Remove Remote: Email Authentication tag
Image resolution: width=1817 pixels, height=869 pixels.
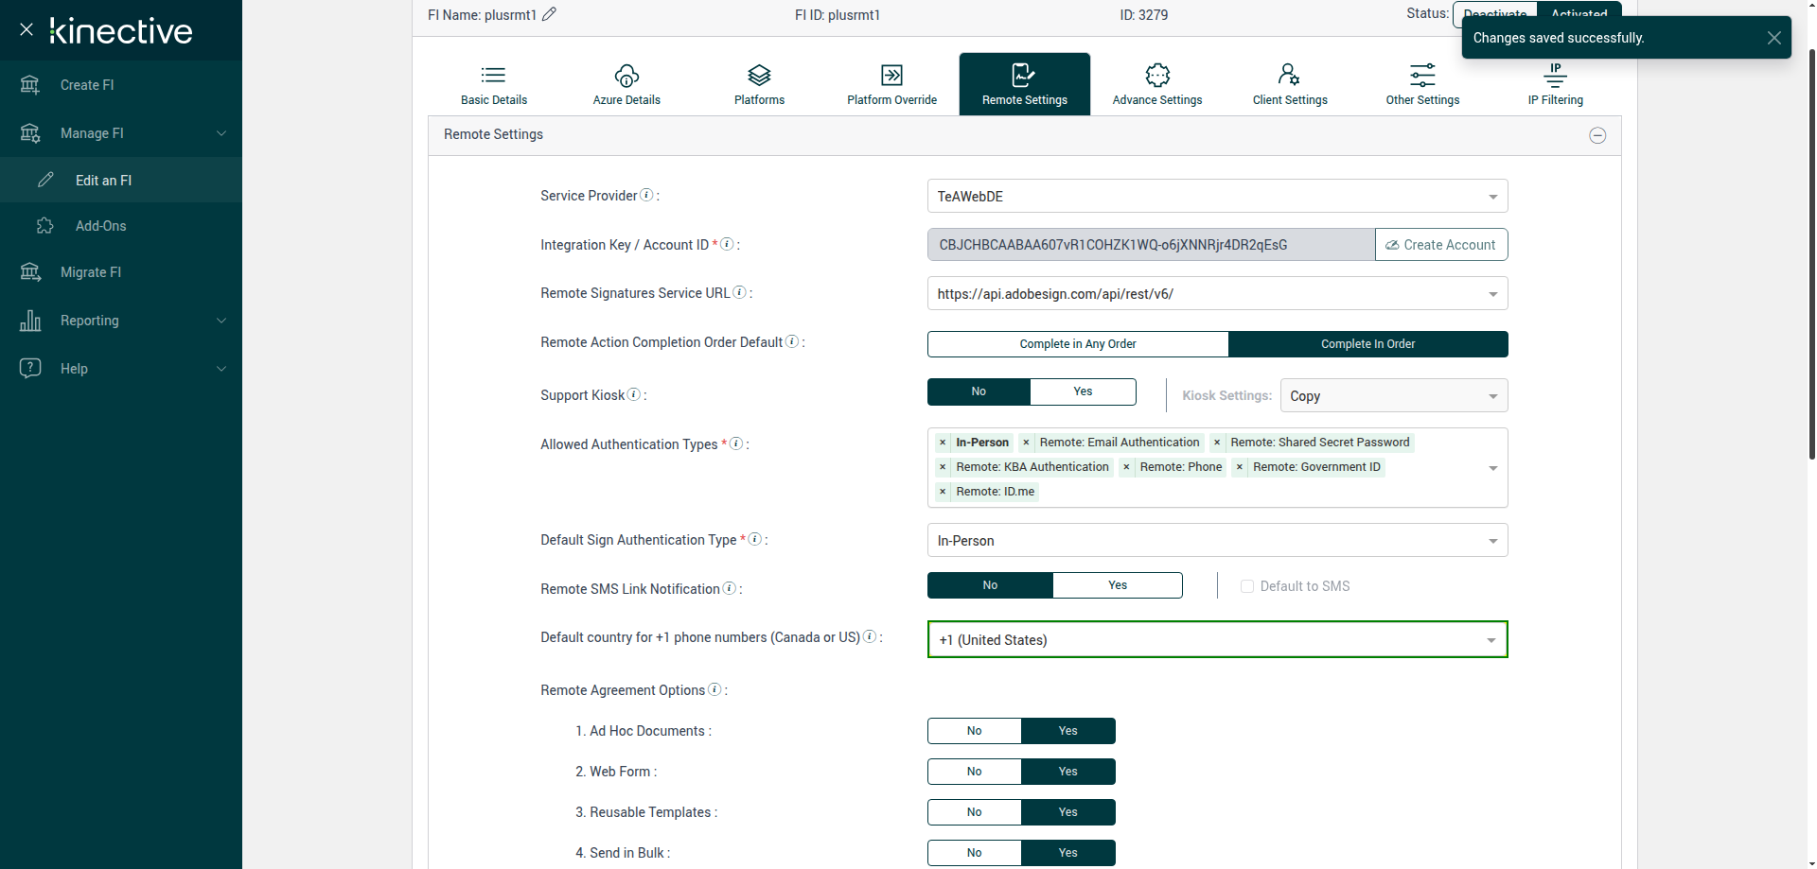1026,443
